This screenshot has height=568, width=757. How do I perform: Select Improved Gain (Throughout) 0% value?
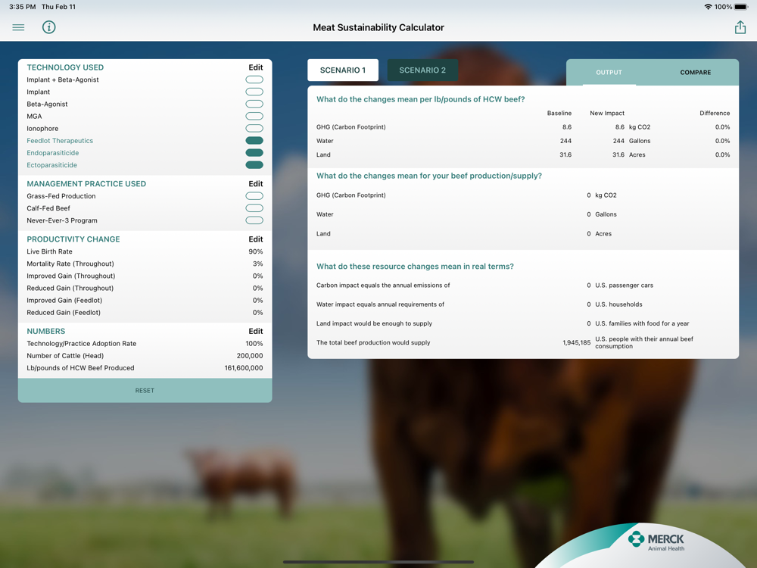(258, 276)
